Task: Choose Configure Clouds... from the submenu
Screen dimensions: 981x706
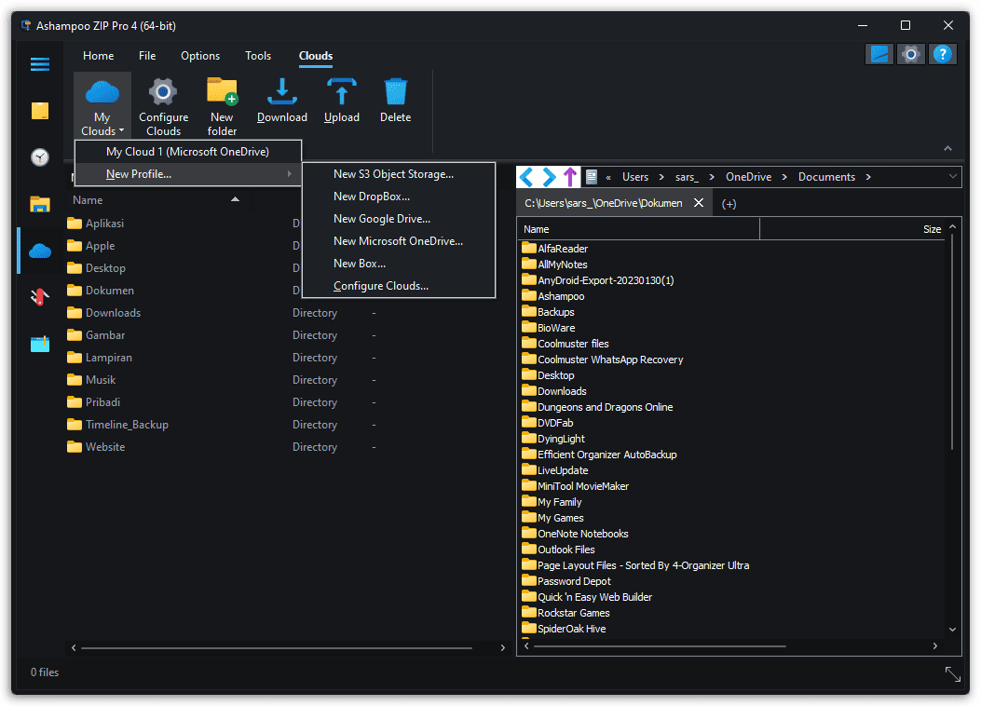Action: click(x=399, y=286)
